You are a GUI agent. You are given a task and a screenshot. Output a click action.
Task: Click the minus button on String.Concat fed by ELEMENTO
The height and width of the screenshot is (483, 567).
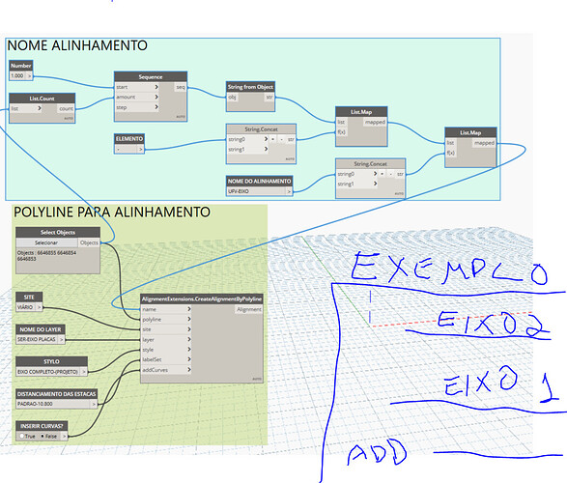[281, 139]
